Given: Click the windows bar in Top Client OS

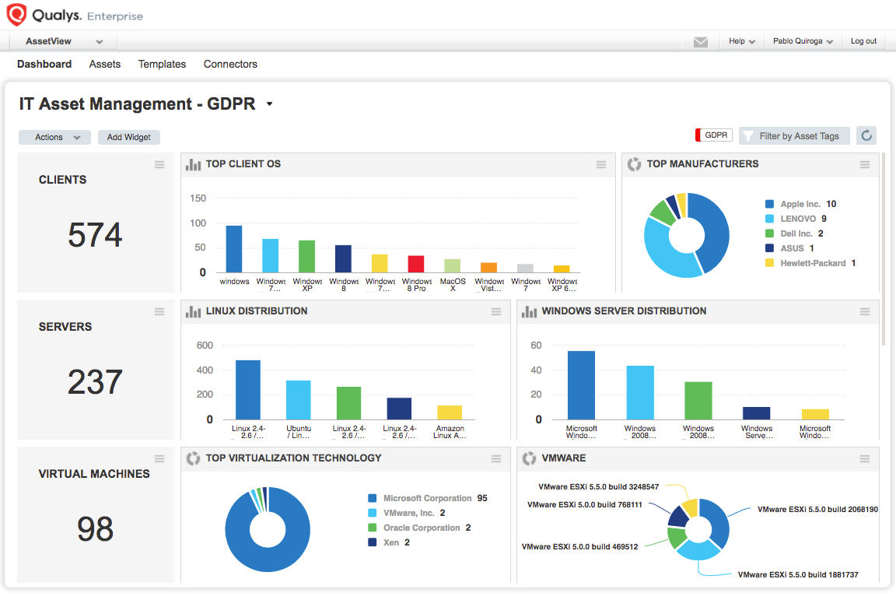Looking at the screenshot, I should pyautogui.click(x=233, y=249).
